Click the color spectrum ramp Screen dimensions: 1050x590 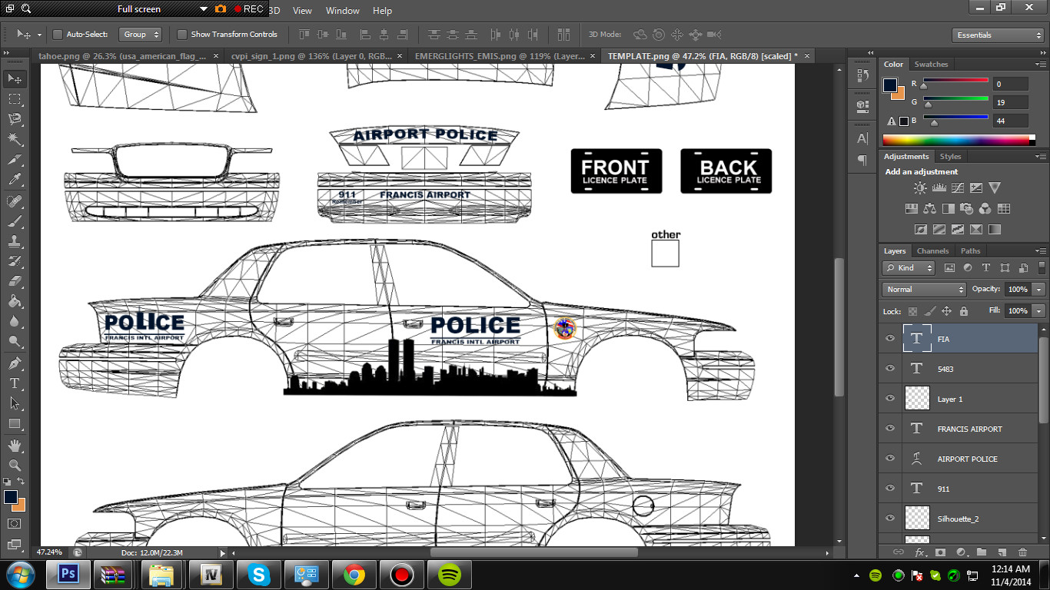coord(959,140)
